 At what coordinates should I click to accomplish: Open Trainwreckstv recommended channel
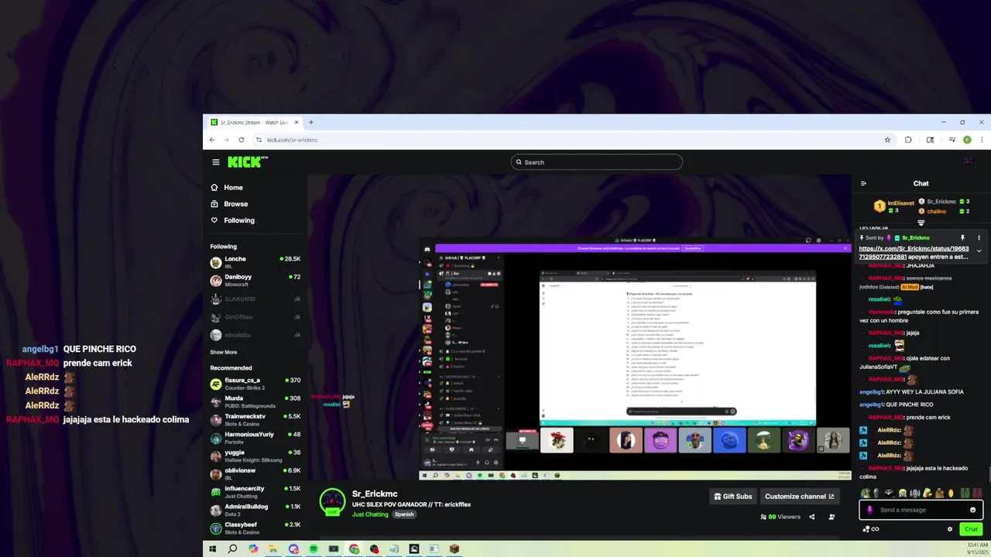click(255, 419)
